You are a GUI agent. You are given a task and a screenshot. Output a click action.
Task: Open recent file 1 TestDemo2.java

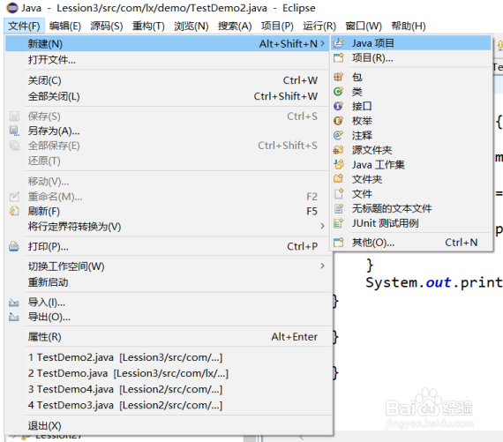pyautogui.click(x=168, y=357)
